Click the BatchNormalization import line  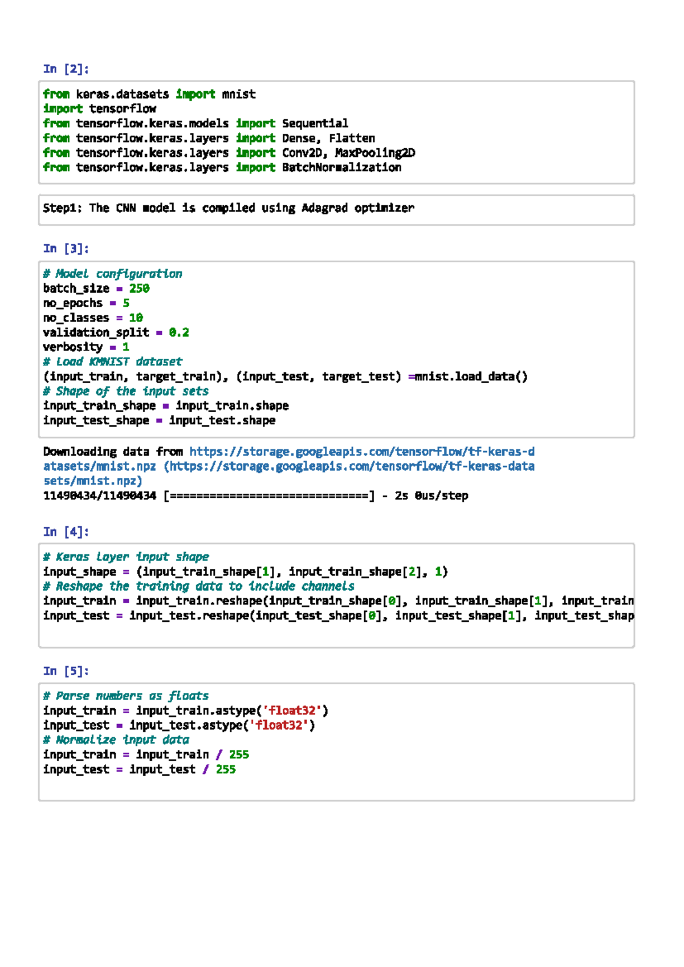222,168
